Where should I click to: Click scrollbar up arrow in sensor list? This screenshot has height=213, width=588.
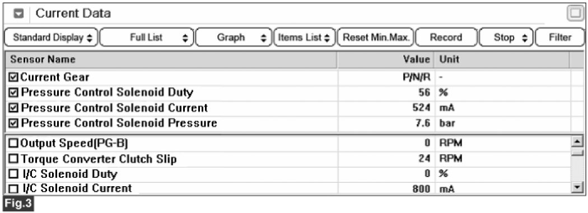pyautogui.click(x=578, y=141)
